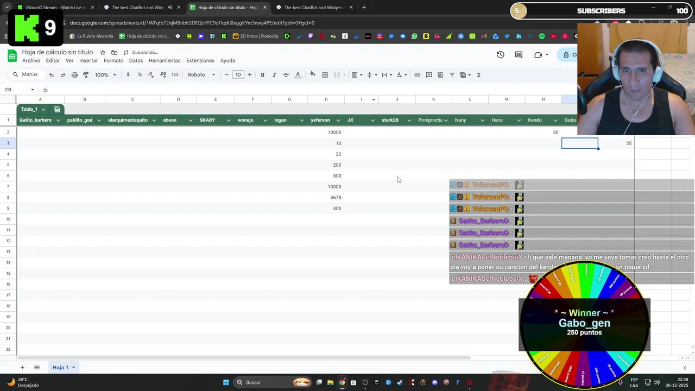This screenshot has width=695, height=391.
Task: Edit the font size field showing 10
Action: [x=238, y=75]
